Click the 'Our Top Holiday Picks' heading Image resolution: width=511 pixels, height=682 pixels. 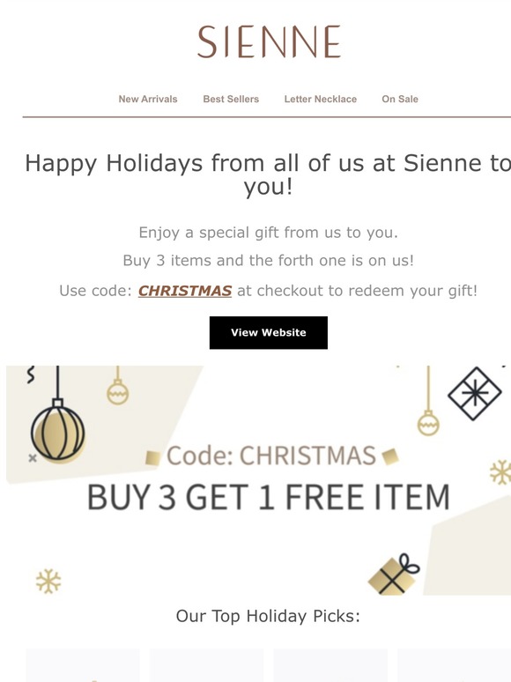click(x=269, y=616)
